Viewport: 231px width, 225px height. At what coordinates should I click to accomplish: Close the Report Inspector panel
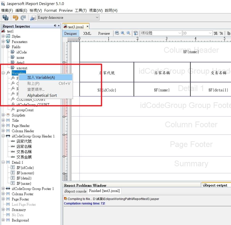(x=59, y=26)
